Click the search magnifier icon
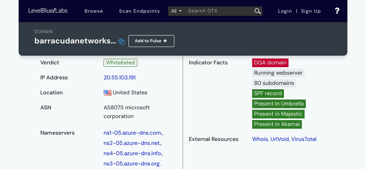366x169 pixels. (257, 11)
